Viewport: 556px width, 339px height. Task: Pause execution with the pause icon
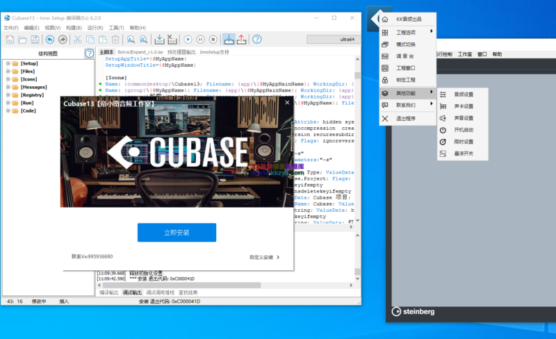click(200, 40)
